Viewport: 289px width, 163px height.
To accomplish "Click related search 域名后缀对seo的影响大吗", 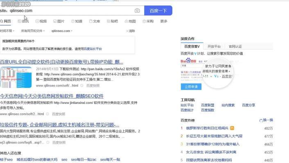I will (x=37, y=160).
